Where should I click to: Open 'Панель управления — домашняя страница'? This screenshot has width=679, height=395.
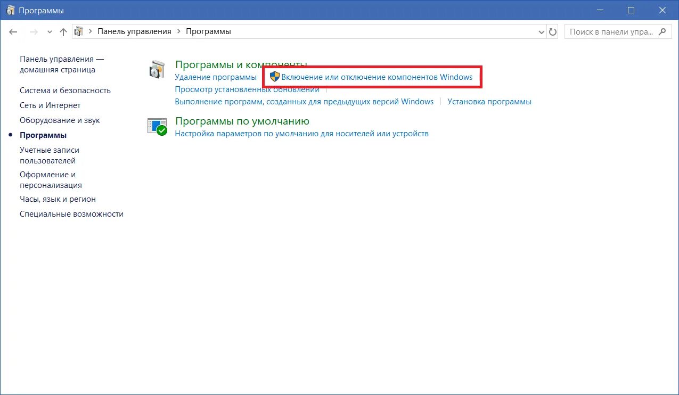coord(61,64)
